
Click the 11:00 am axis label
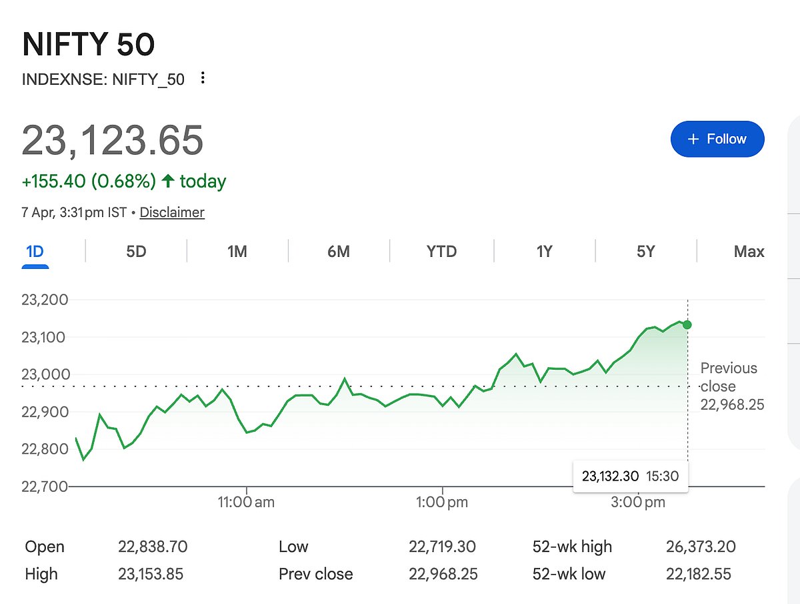[x=246, y=503]
